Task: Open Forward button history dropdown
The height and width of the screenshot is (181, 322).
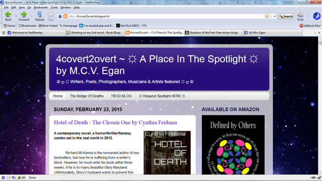Action: [x=32, y=16]
